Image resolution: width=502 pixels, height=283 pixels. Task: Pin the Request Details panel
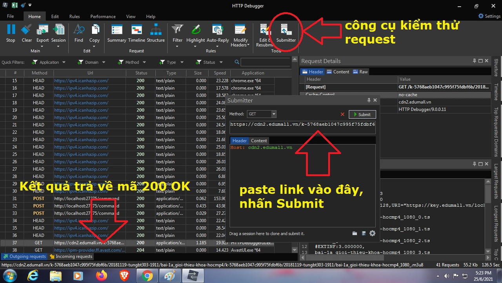(474, 61)
